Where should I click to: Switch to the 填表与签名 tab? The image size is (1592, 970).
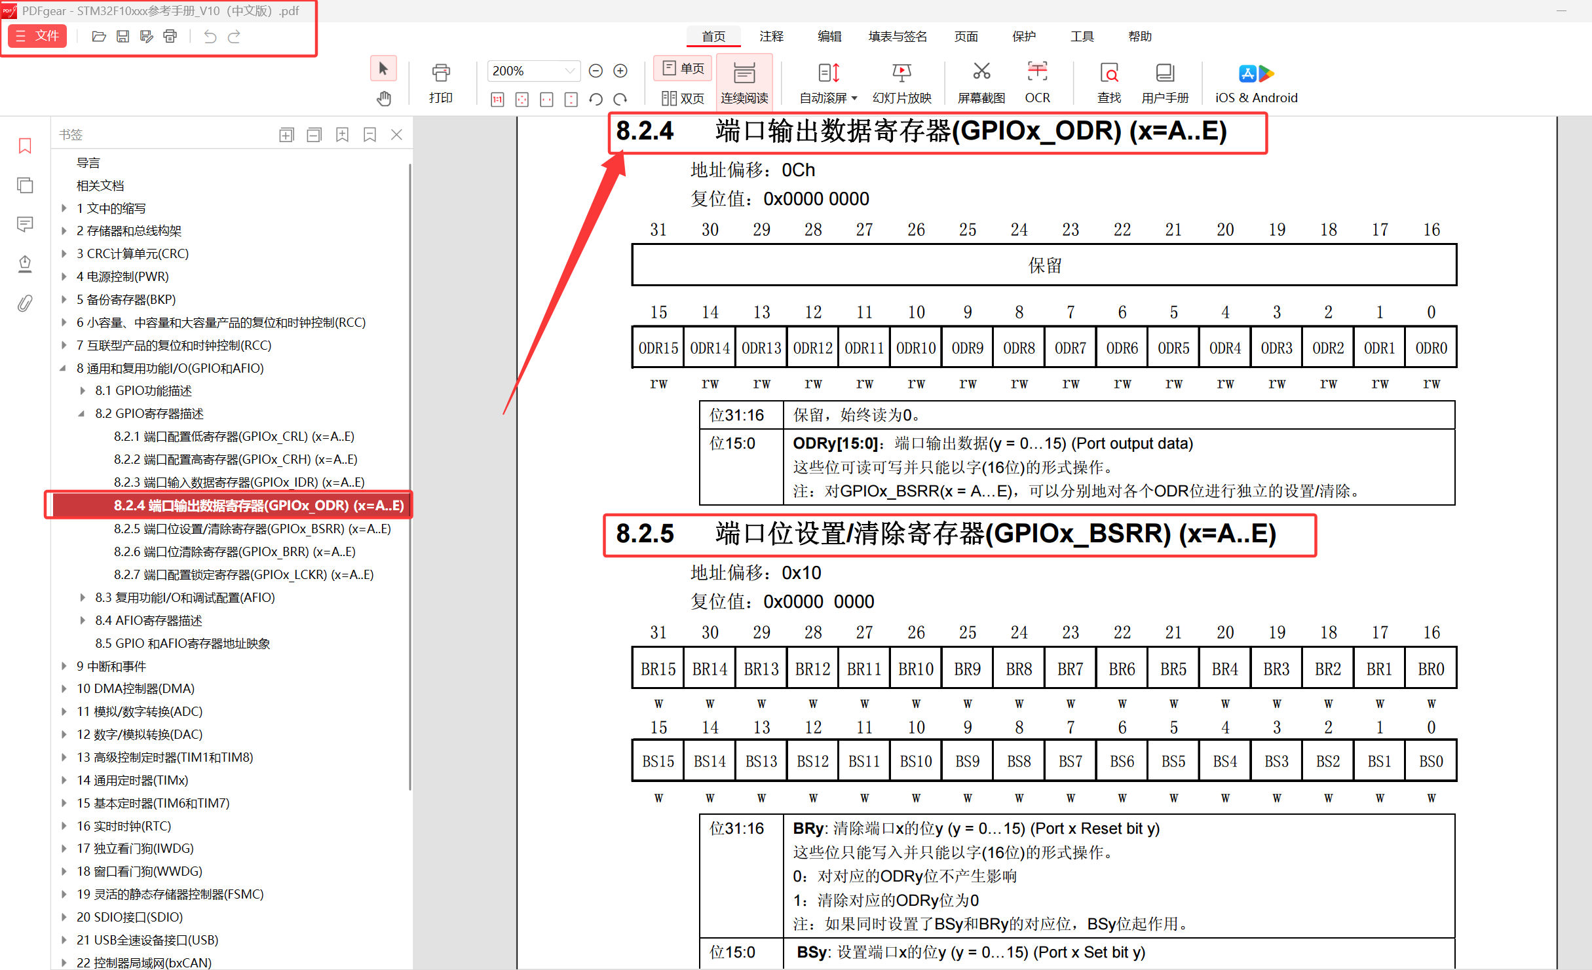[x=898, y=37]
